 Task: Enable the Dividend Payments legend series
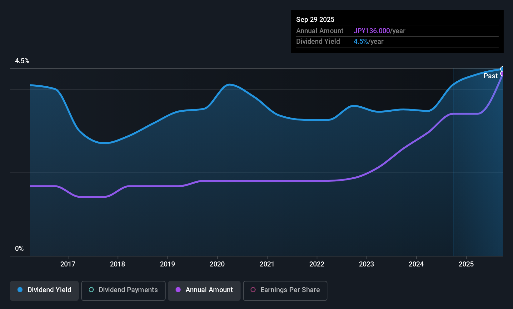coord(123,290)
